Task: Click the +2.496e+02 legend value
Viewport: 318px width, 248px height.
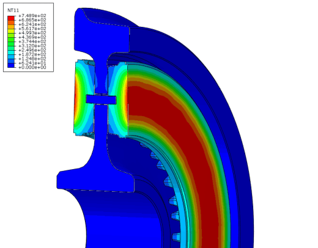Action: (x=32, y=50)
